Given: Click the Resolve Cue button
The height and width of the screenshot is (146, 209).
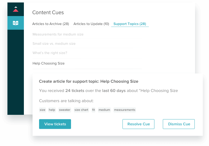Looking at the screenshot, I should click(139, 124).
